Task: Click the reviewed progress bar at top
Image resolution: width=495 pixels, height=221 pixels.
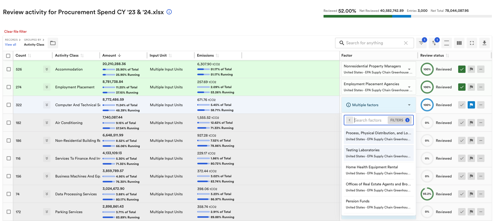Action: pyautogui.click(x=407, y=16)
